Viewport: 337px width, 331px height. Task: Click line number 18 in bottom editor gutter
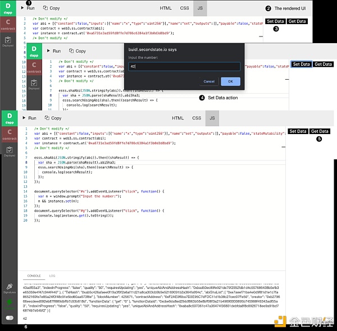25,210
